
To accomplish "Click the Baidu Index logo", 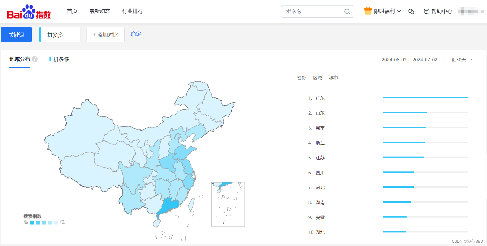I will 29,12.
